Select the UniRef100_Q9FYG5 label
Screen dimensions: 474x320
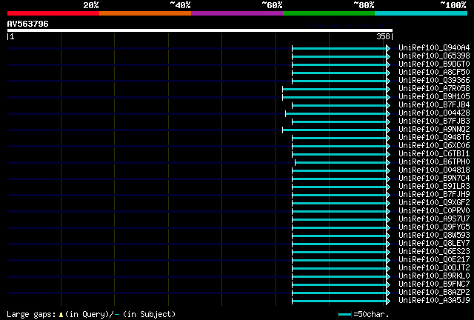[434, 227]
